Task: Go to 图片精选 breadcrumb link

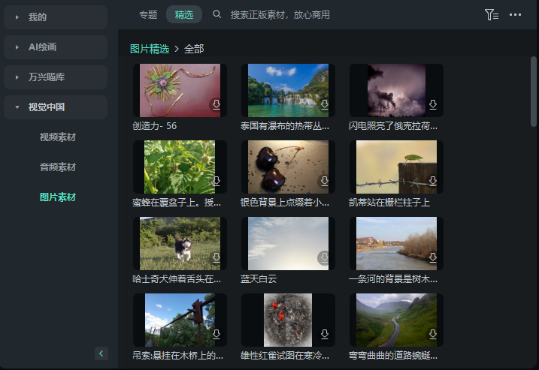Action: coord(150,49)
